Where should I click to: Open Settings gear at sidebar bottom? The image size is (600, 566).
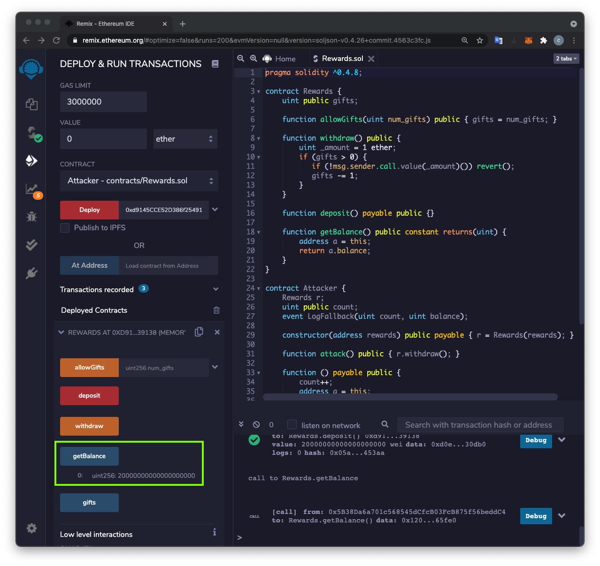[x=31, y=528]
